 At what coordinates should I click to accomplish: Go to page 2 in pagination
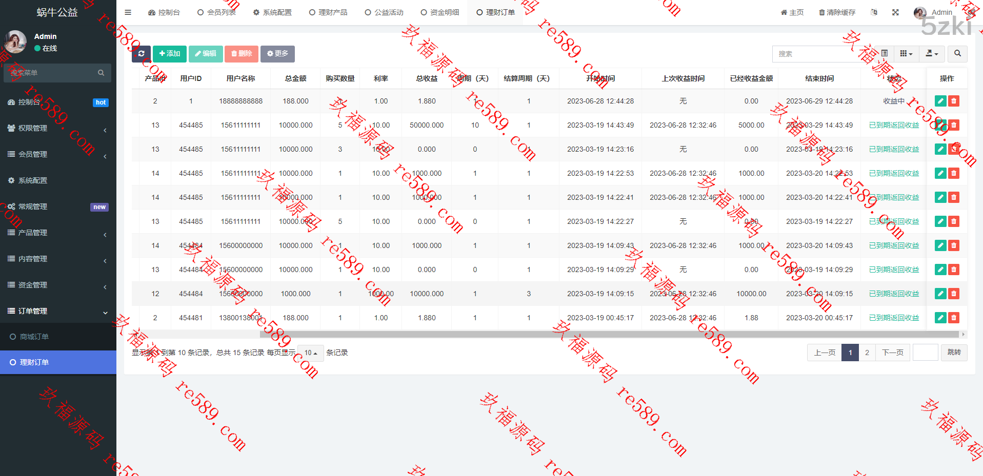[867, 353]
